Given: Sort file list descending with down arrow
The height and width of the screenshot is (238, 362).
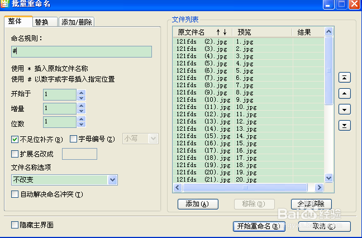Looking at the screenshot, I should 225,32.
